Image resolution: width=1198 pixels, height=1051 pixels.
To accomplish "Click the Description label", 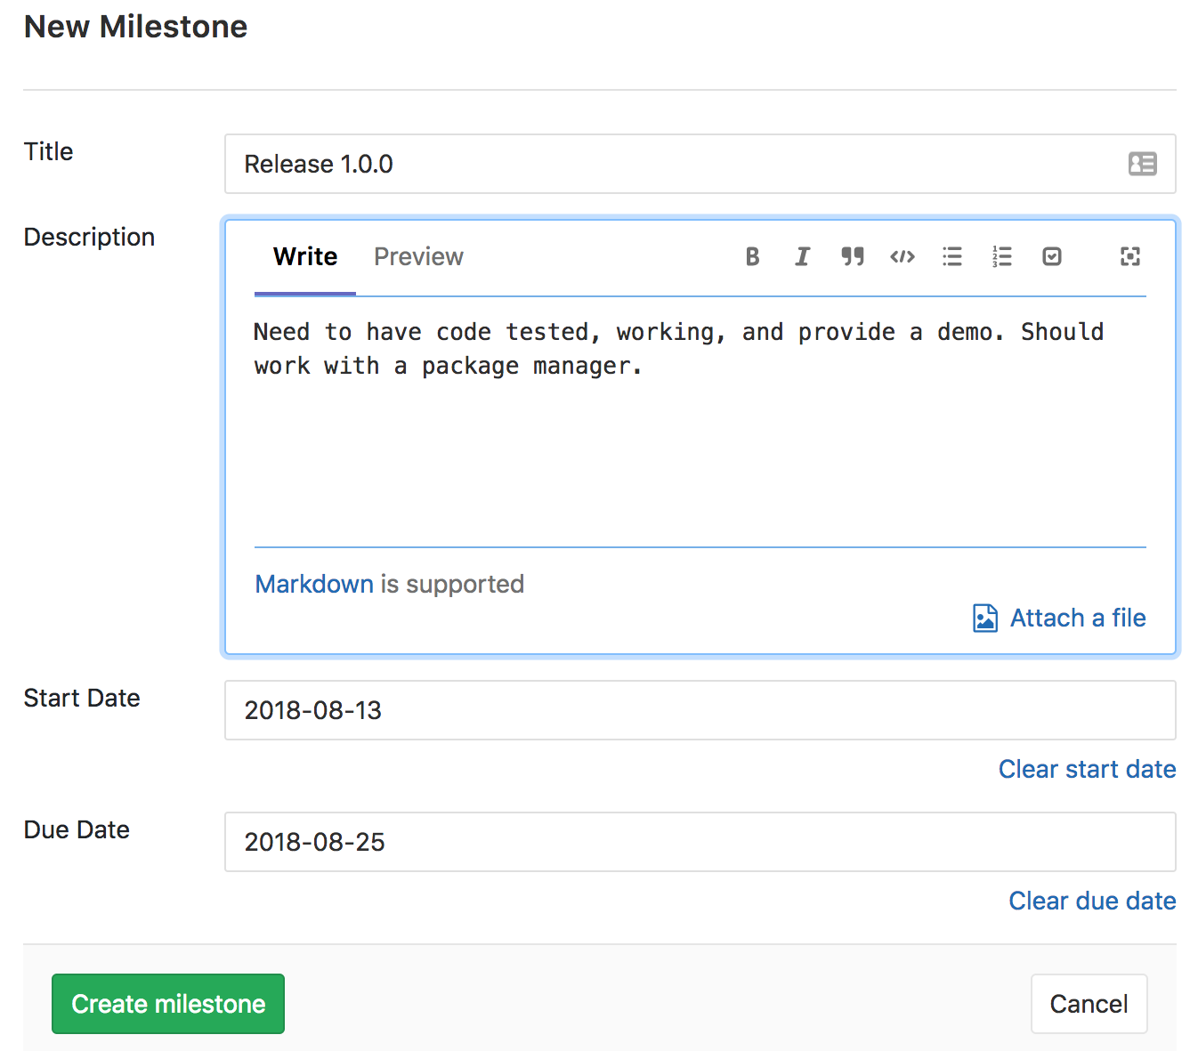I will point(89,237).
